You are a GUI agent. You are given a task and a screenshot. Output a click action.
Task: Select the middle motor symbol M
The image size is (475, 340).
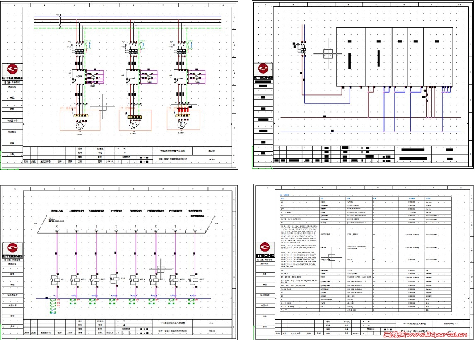[x=133, y=125]
